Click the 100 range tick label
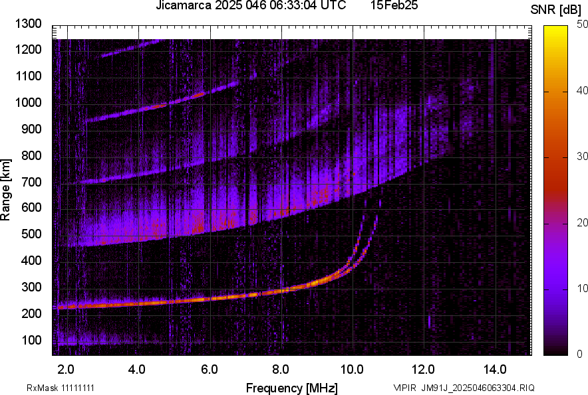588x395 pixels. (x=31, y=340)
